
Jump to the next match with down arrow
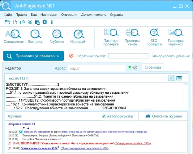coord(24,128)
